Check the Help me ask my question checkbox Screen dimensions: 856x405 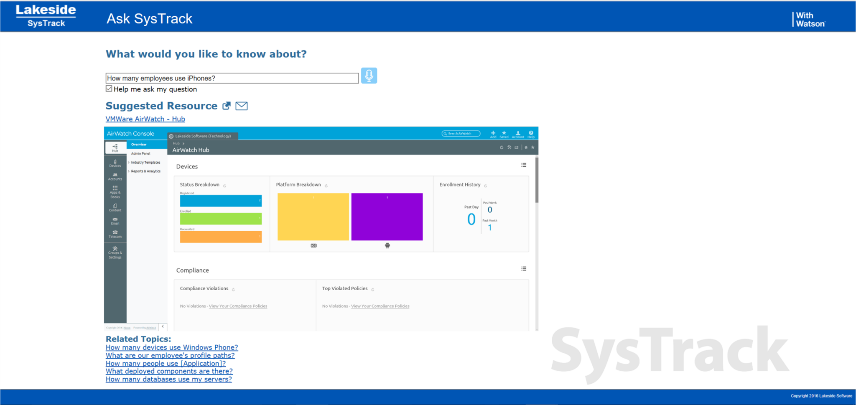109,88
